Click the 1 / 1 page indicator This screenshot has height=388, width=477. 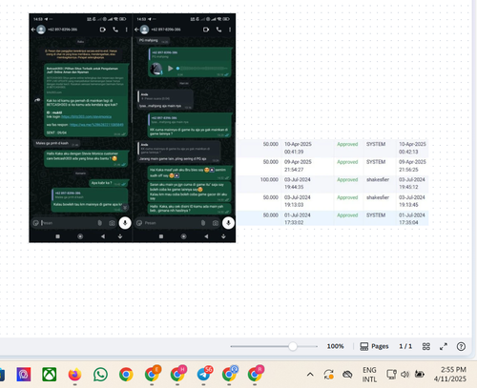coord(405,346)
